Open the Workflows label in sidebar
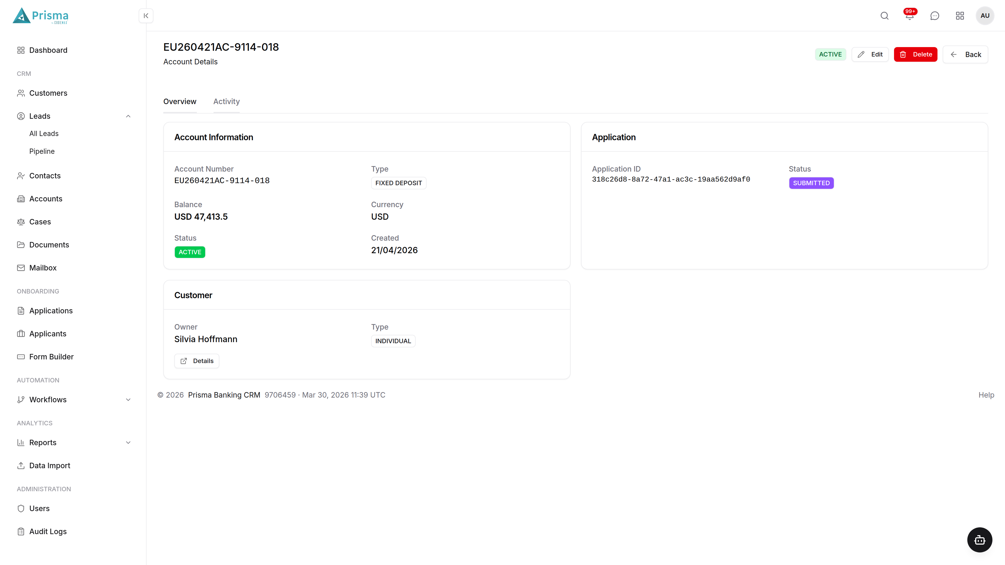This screenshot has width=1005, height=565. point(48,400)
